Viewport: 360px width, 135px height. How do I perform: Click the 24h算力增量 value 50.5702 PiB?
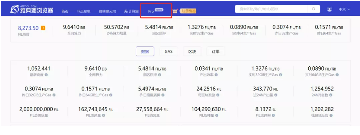117,27
